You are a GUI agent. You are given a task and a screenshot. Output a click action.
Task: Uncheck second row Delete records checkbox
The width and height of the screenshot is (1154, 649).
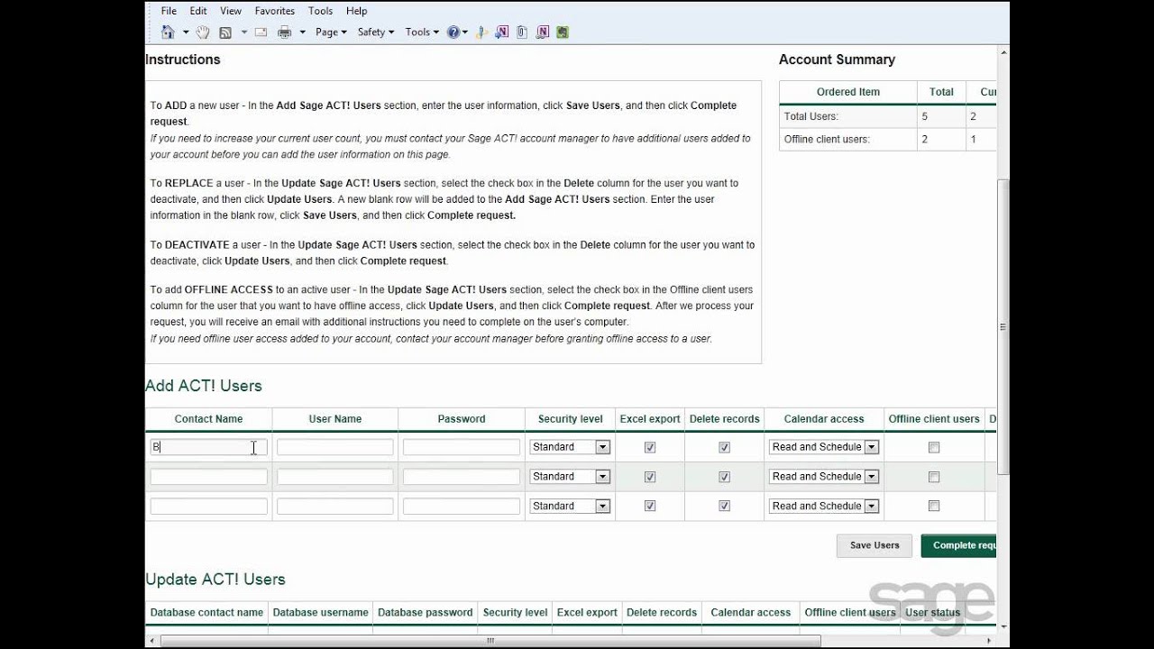click(x=724, y=477)
